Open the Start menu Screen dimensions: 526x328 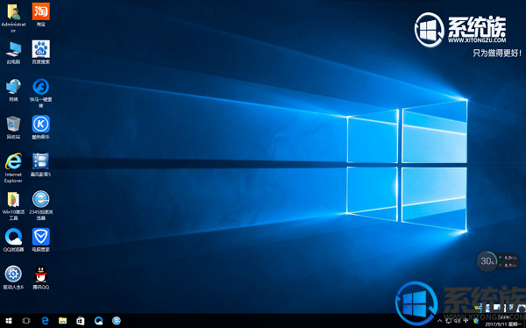pyautogui.click(x=9, y=321)
